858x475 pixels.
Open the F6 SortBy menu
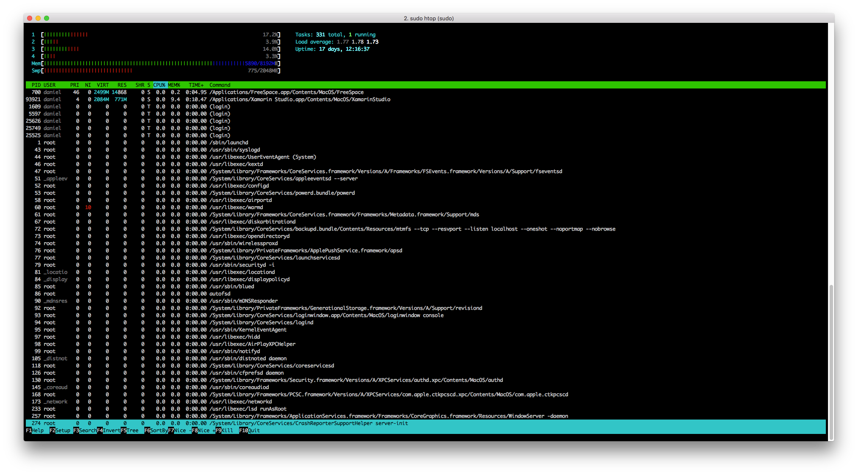coord(156,431)
